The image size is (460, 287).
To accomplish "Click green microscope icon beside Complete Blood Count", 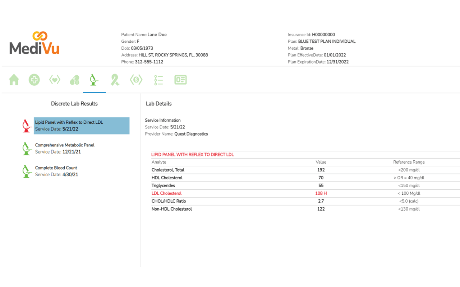I will (27, 171).
